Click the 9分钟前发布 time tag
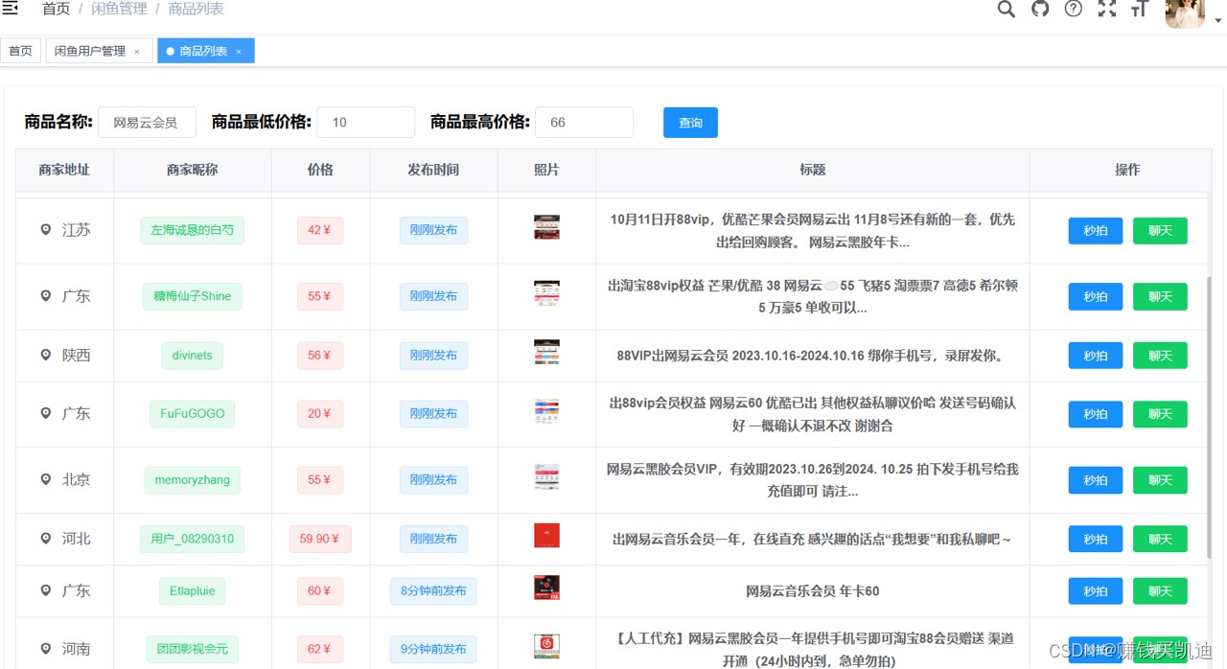 (433, 650)
